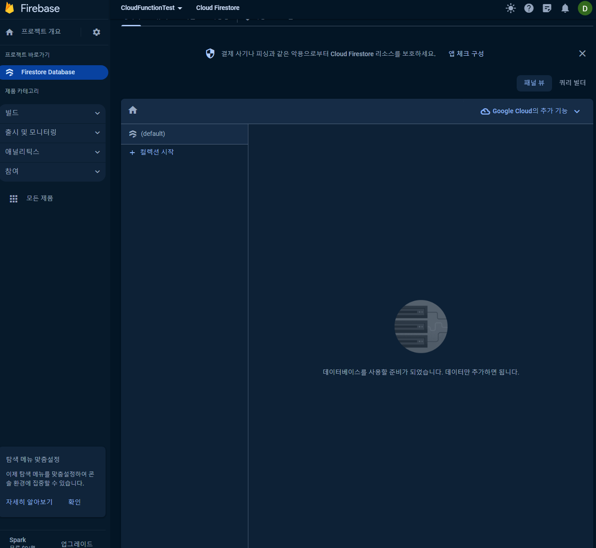This screenshot has width=596, height=548.
Task: Select (default) database row
Action: tap(184, 134)
